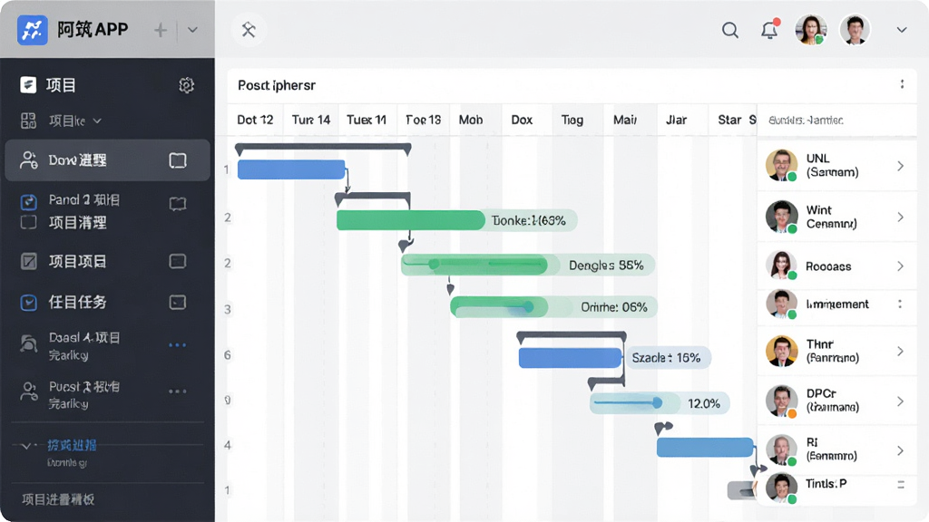Click the blue link next to the sidebar chevron
The image size is (929, 522).
(x=72, y=445)
